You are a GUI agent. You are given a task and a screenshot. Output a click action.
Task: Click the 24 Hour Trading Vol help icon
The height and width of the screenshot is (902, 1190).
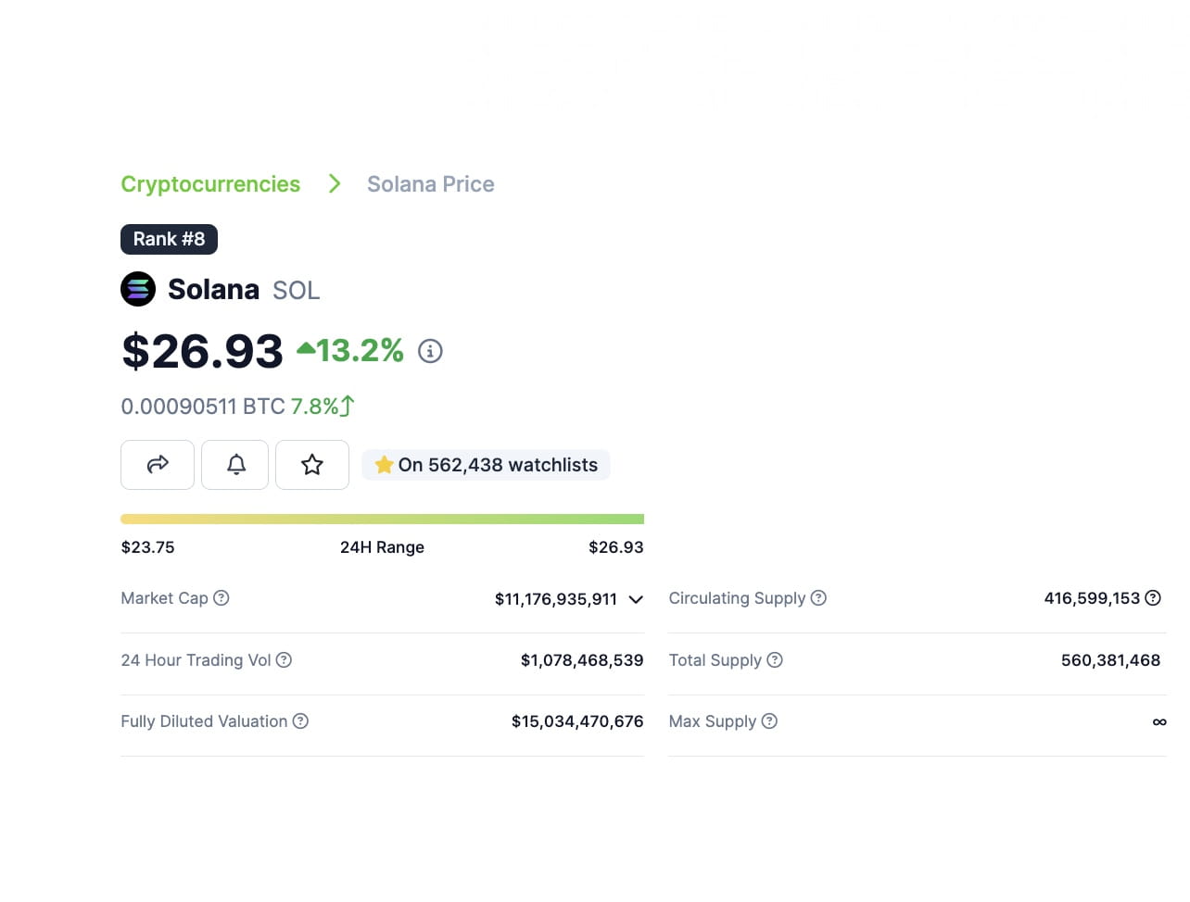283,659
